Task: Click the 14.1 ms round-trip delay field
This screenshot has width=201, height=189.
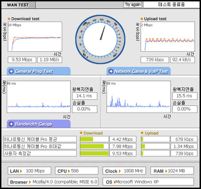Action: [x=85, y=96]
